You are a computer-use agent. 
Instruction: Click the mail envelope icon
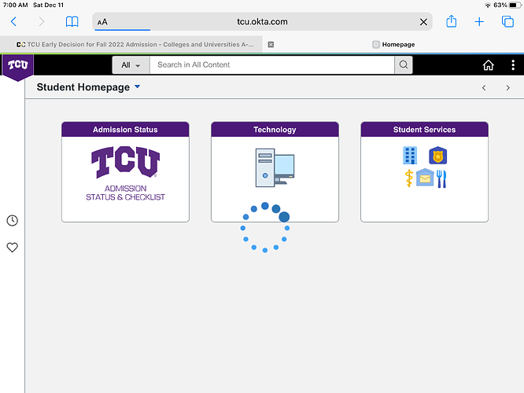425,178
